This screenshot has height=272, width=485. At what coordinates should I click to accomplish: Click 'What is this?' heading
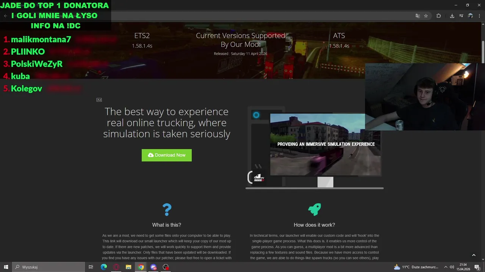[167, 225]
